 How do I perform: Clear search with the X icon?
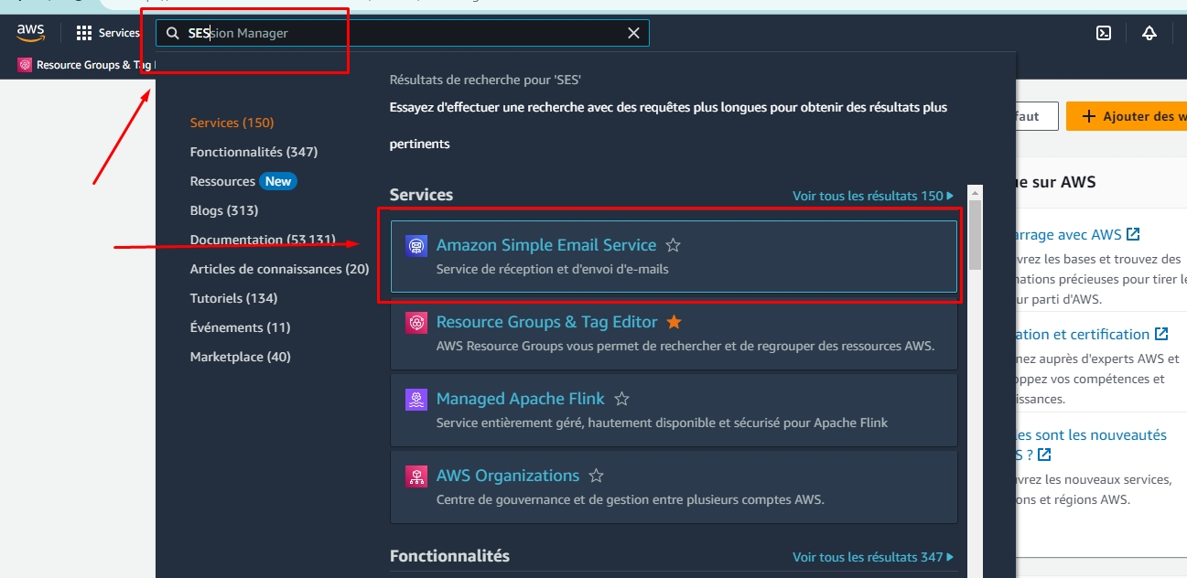tap(633, 33)
